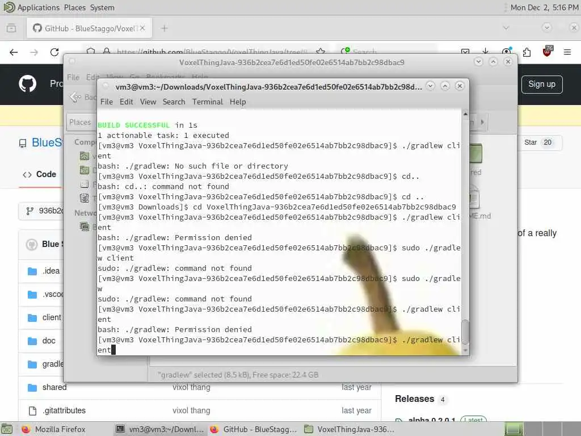Click the file manager path forward arrow
Image resolution: width=581 pixels, height=436 pixels.
[482, 122]
